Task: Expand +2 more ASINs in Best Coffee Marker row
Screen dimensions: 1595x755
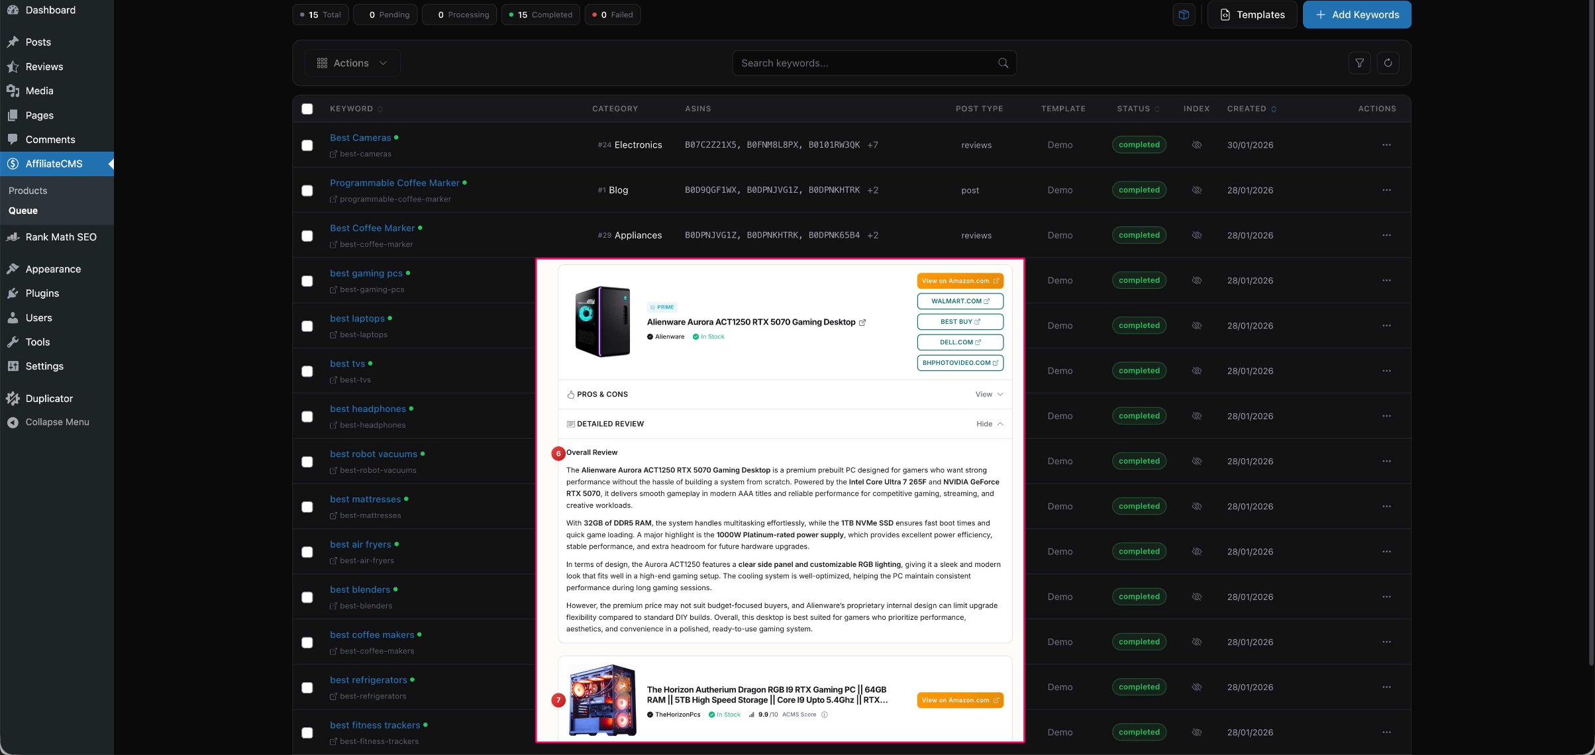Action: pos(872,235)
